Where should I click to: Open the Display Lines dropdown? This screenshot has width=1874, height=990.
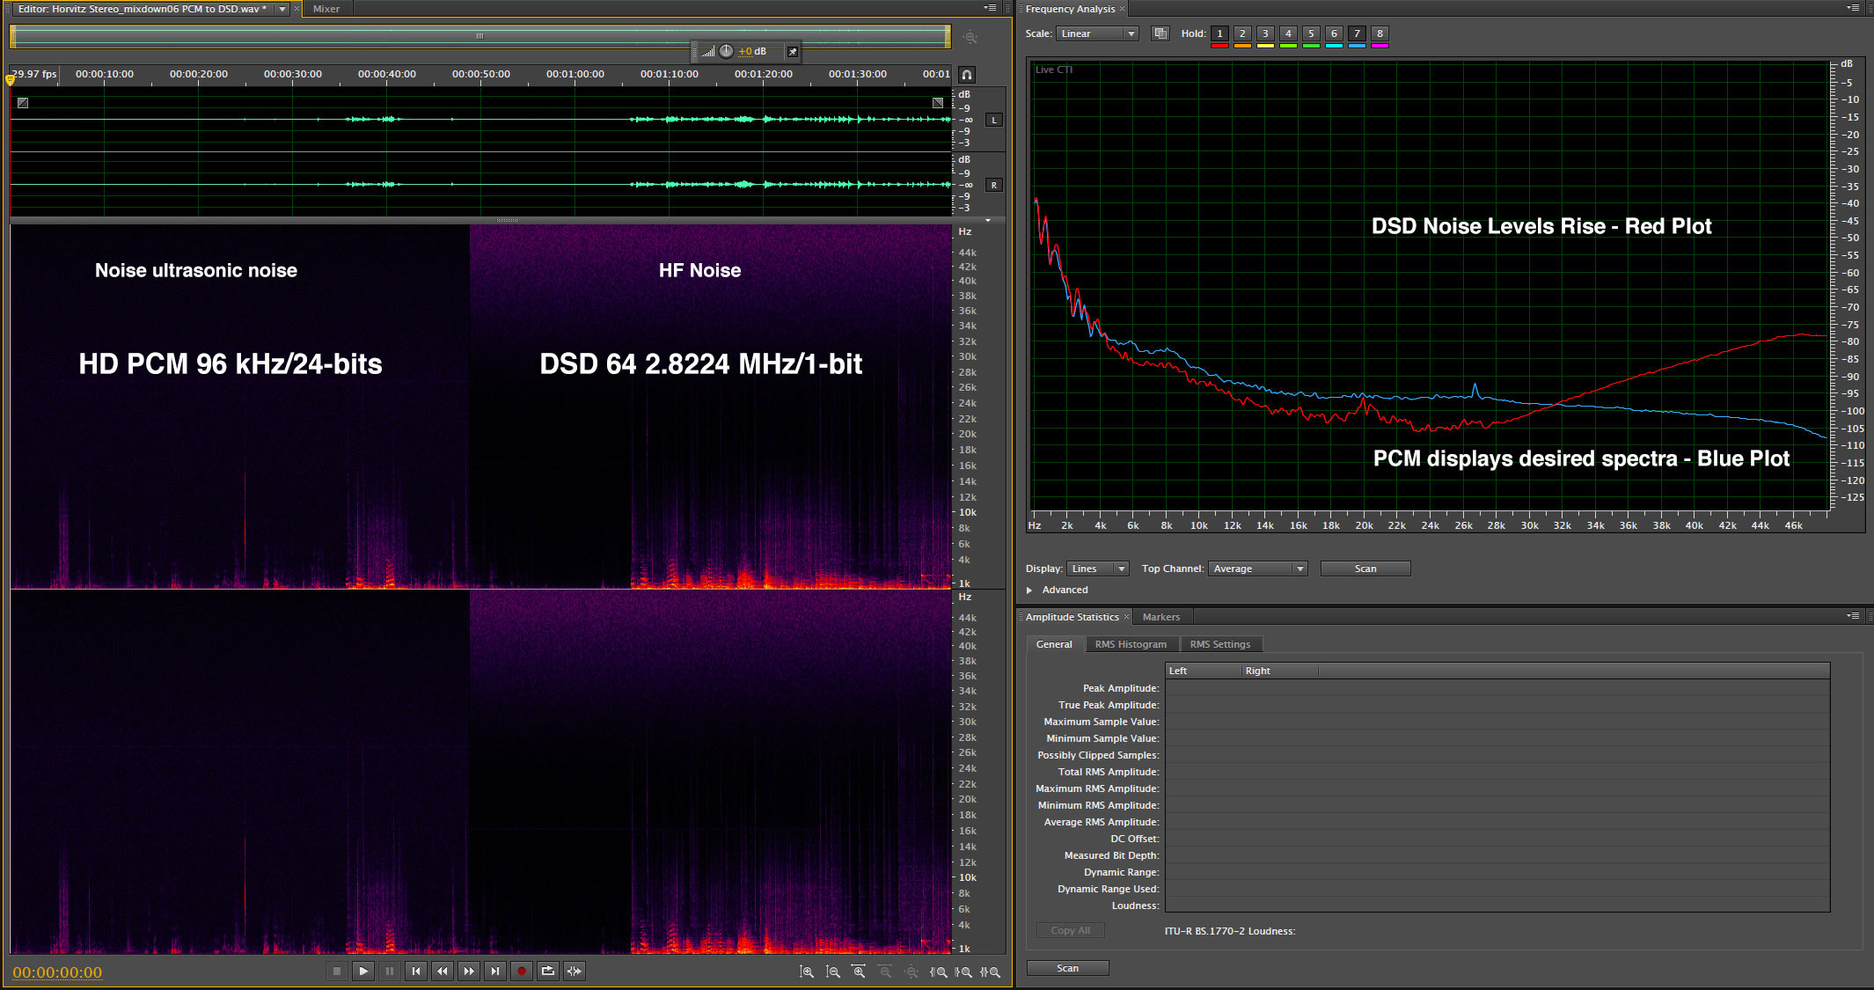pos(1097,568)
